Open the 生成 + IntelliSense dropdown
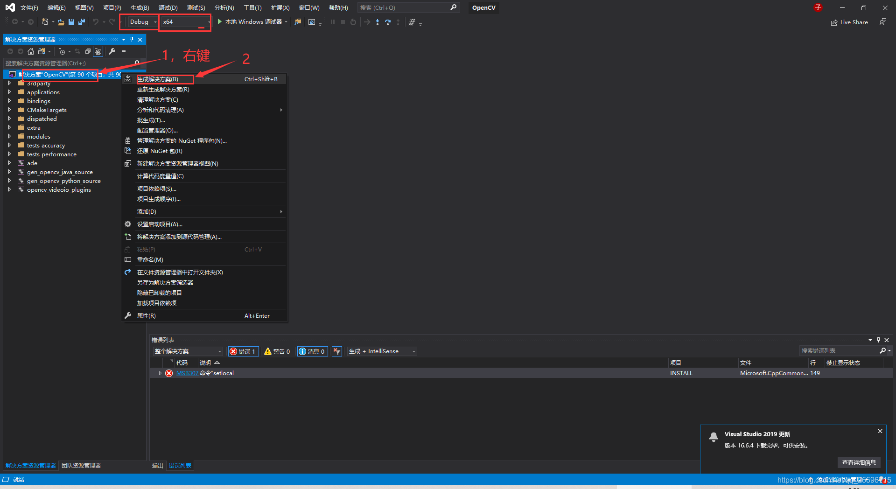 382,351
